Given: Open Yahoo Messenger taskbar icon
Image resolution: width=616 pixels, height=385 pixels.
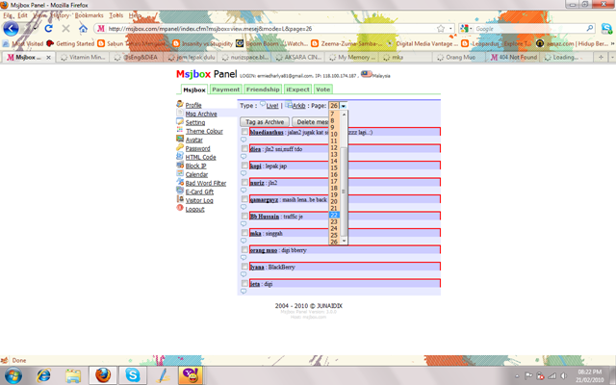Looking at the screenshot, I should 191,375.
